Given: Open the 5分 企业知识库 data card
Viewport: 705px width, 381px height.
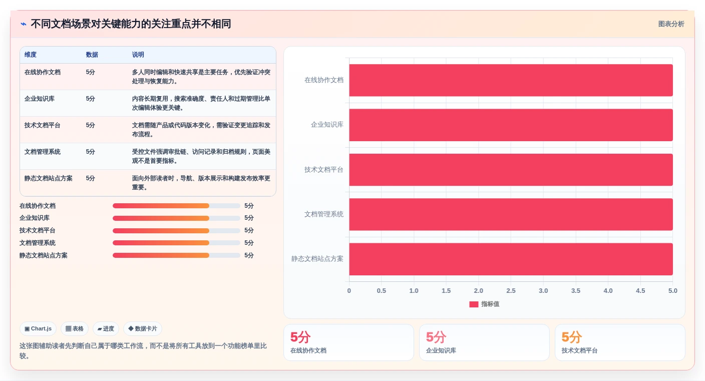Looking at the screenshot, I should pyautogui.click(x=484, y=342).
